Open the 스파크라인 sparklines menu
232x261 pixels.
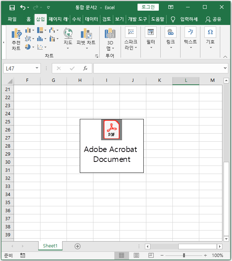131,39
